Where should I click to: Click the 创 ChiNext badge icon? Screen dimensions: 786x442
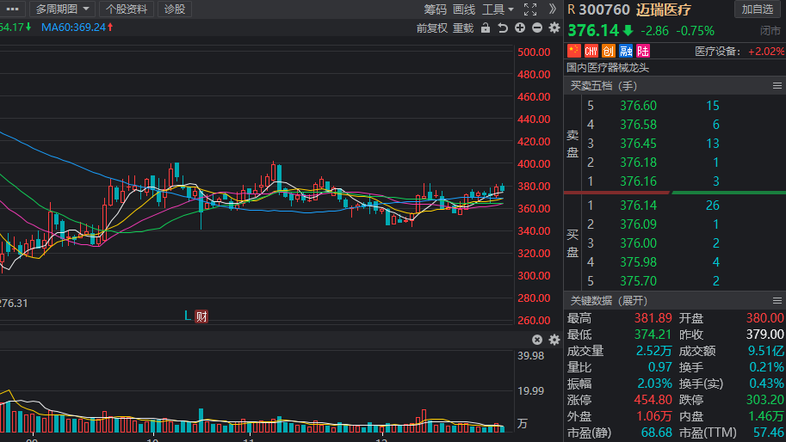click(x=609, y=51)
